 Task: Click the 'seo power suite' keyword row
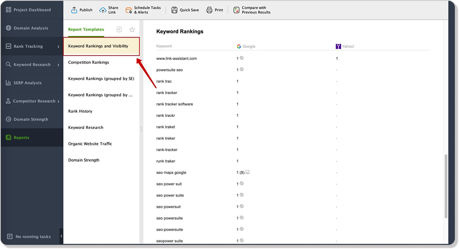[x=293, y=195]
